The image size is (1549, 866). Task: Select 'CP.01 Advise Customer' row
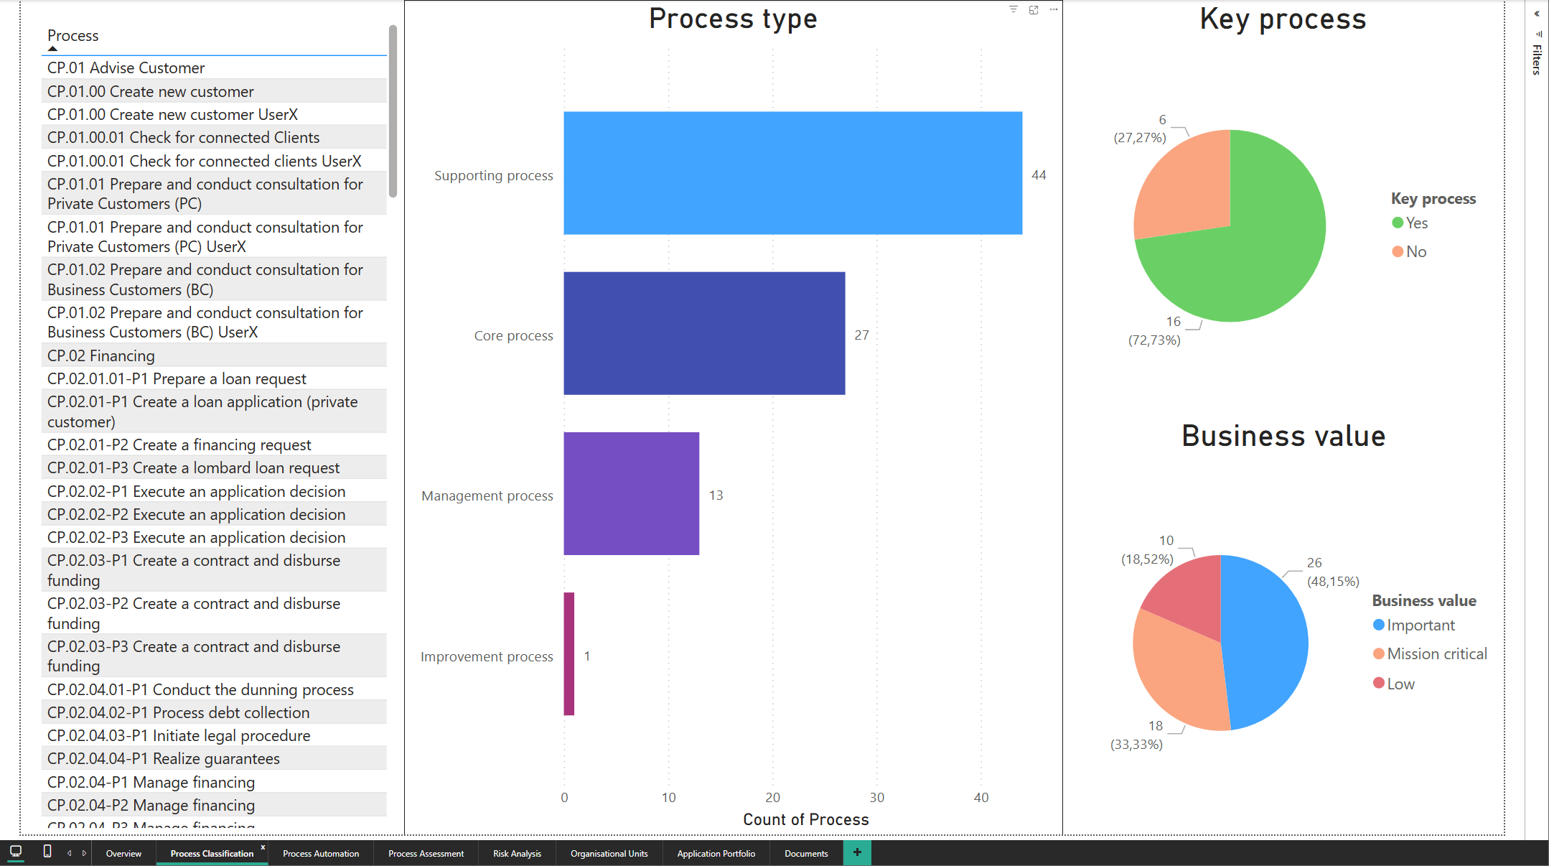[x=214, y=67]
